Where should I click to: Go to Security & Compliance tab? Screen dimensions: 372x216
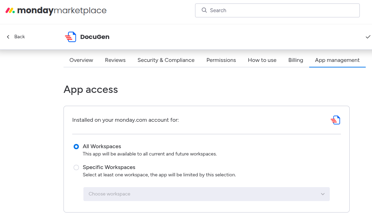(166, 60)
